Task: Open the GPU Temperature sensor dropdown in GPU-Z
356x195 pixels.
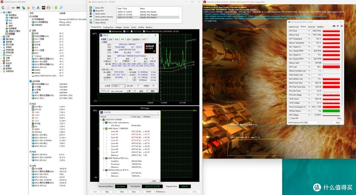Action: click(x=309, y=39)
